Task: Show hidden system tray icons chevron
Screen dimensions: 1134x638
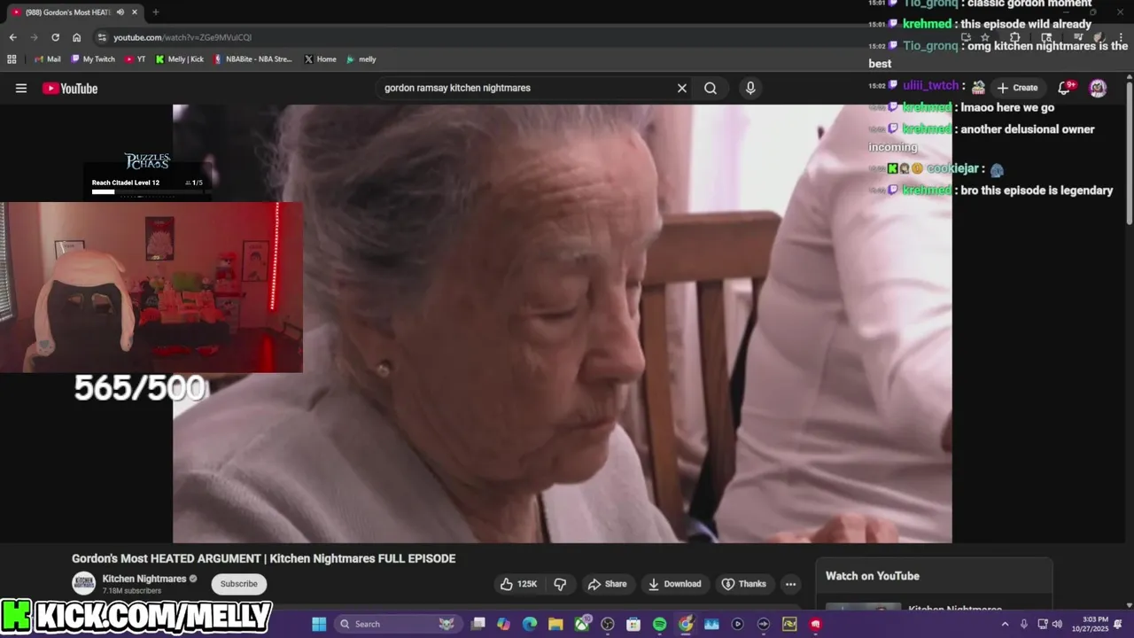Action: (x=1005, y=624)
